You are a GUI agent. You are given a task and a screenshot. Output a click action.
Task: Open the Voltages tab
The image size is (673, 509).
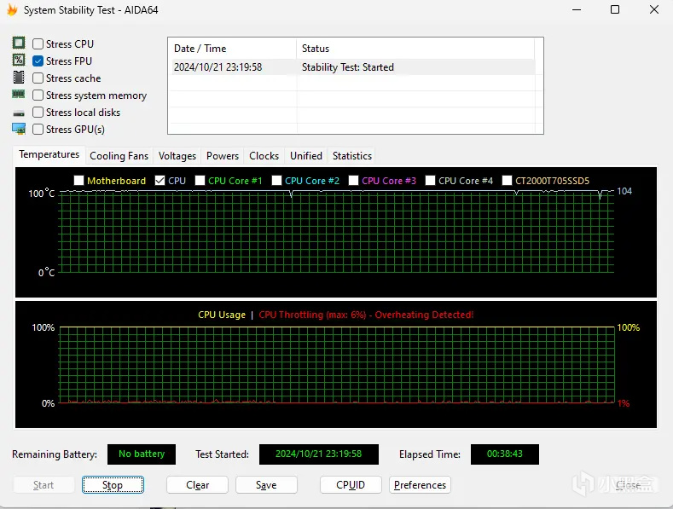(177, 156)
